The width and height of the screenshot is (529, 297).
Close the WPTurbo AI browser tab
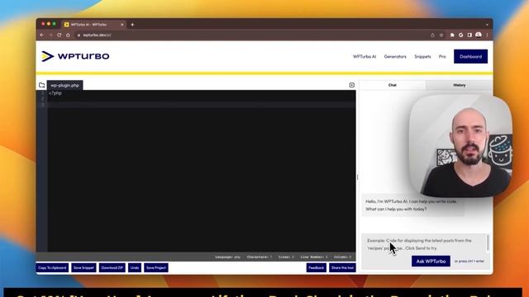tap(122, 25)
